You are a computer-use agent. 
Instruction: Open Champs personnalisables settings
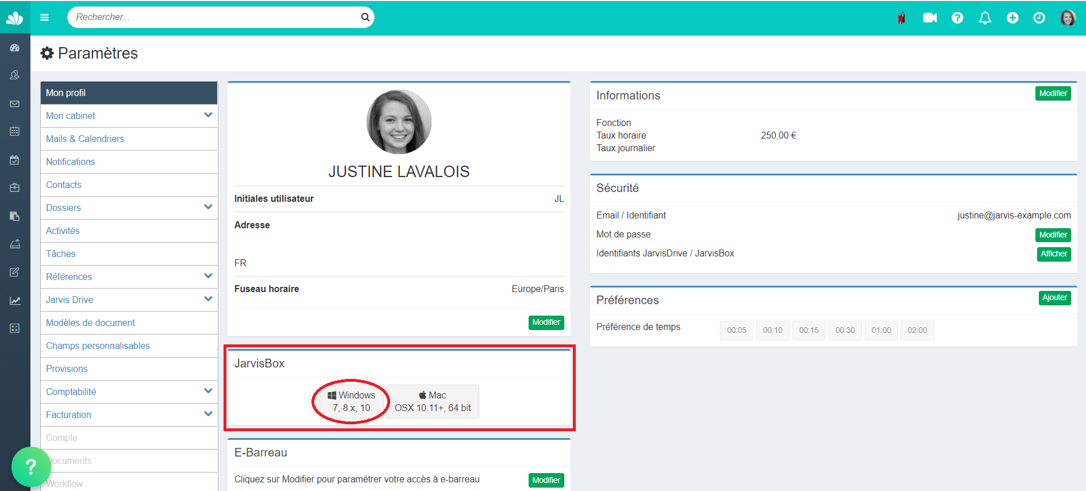click(129, 346)
